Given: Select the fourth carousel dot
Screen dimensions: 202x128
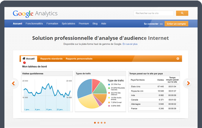Looking at the screenshot, I should click(x=105, y=123).
